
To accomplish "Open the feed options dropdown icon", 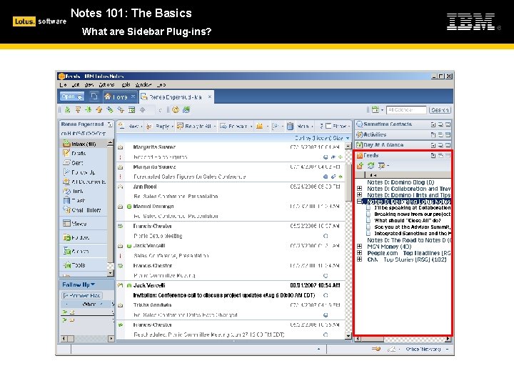I will click(383, 166).
